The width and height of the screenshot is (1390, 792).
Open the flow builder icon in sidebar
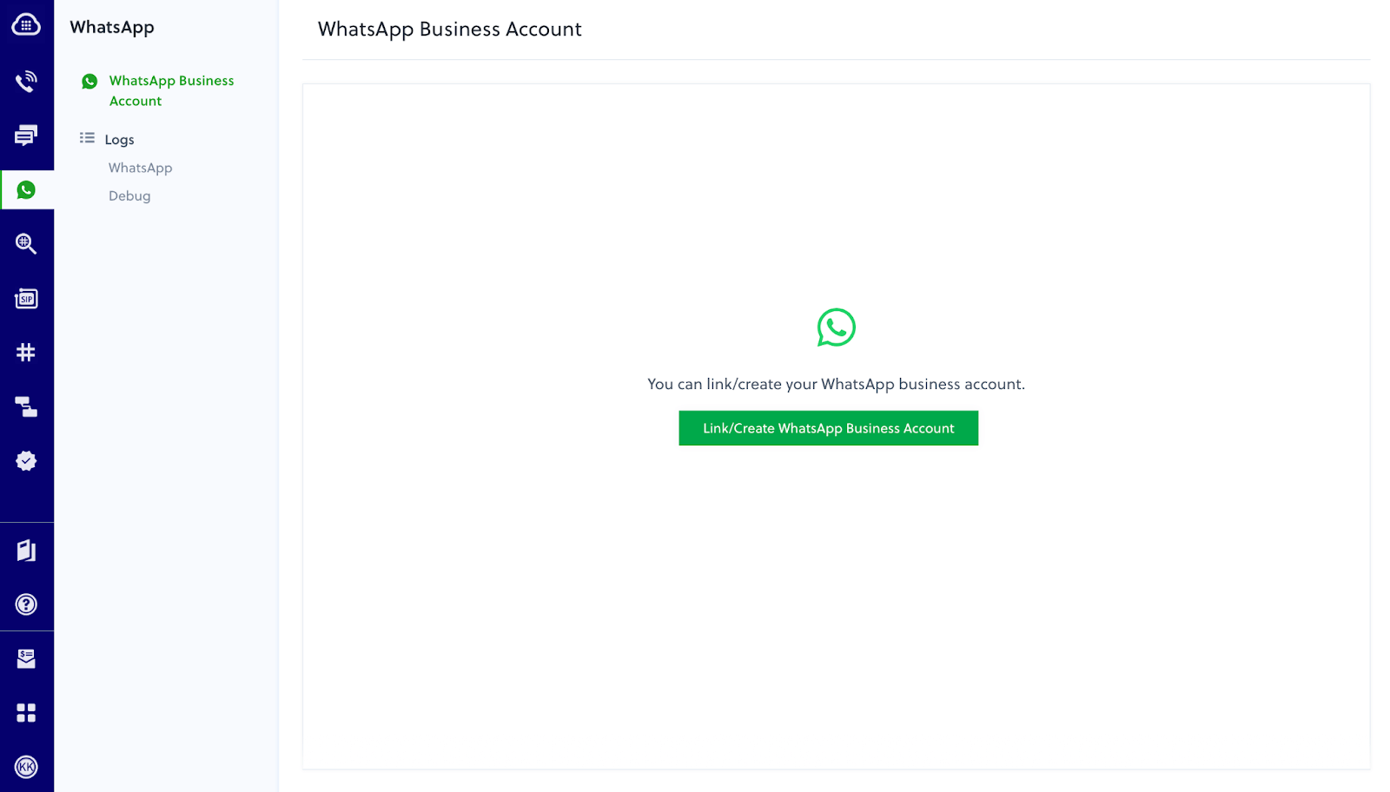(26, 406)
